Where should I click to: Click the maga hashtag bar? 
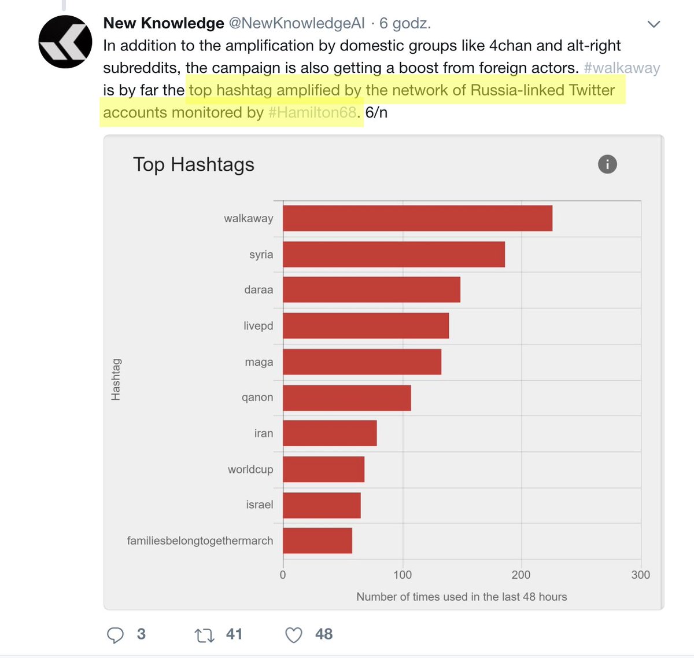coord(362,362)
